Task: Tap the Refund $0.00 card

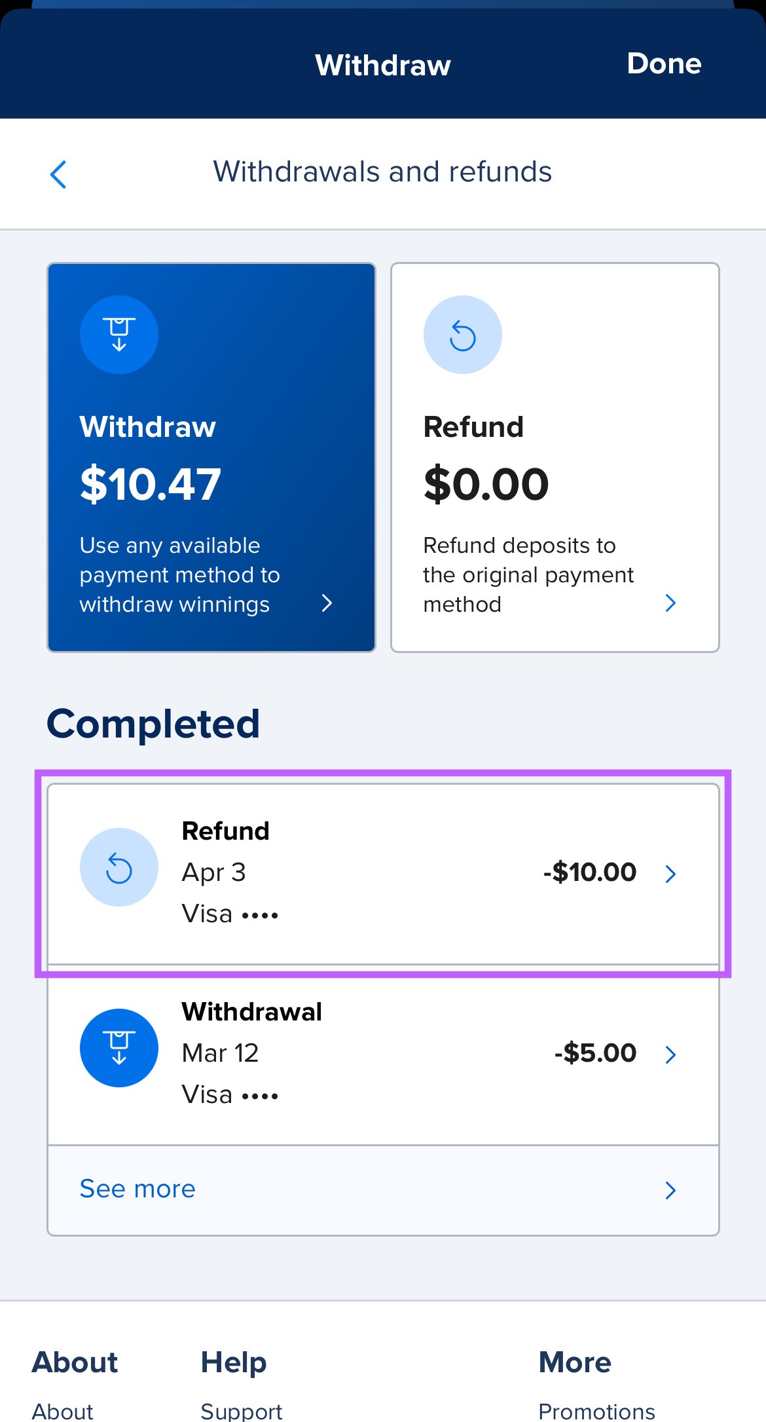Action: [555, 455]
